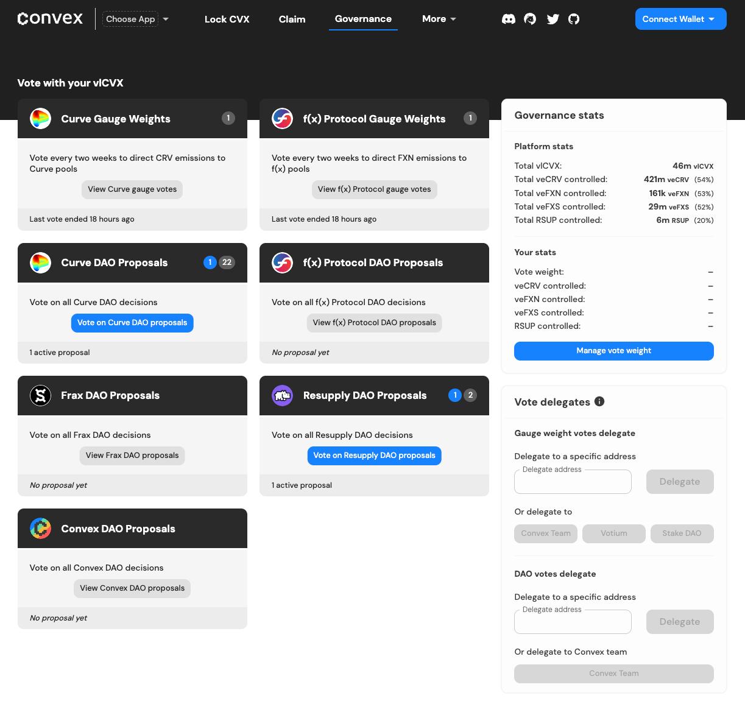Click the '161k veFXN' stat value

coord(668,193)
